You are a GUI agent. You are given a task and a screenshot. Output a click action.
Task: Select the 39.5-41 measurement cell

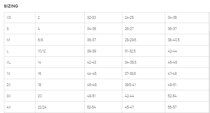pyautogui.click(x=143, y=85)
